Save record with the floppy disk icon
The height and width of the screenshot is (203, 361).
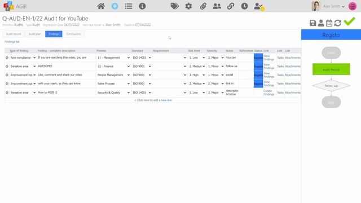(x=312, y=23)
